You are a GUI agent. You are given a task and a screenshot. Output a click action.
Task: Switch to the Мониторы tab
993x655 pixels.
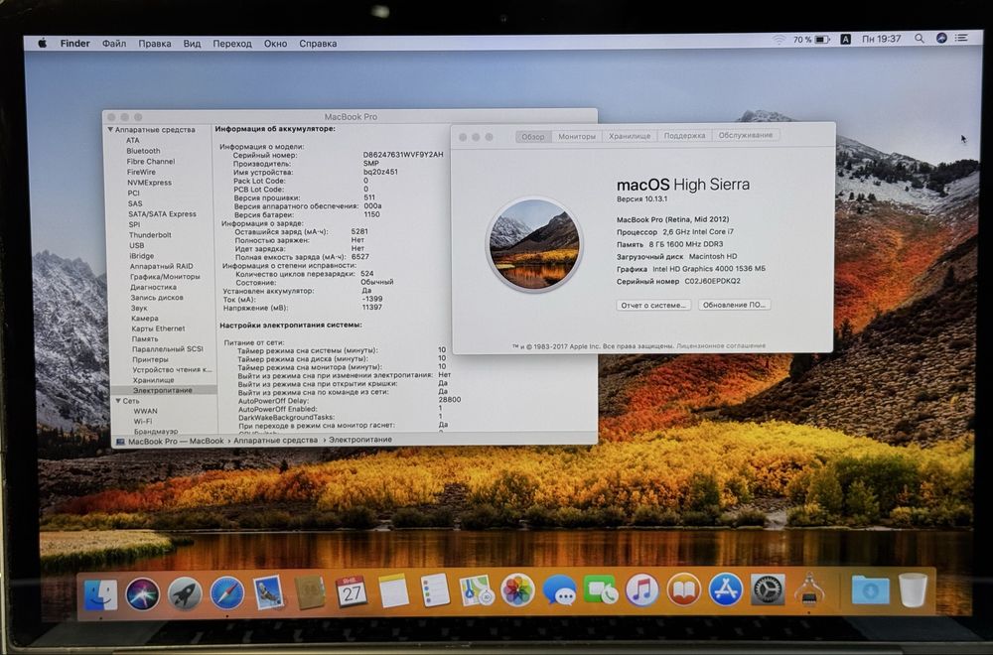577,136
